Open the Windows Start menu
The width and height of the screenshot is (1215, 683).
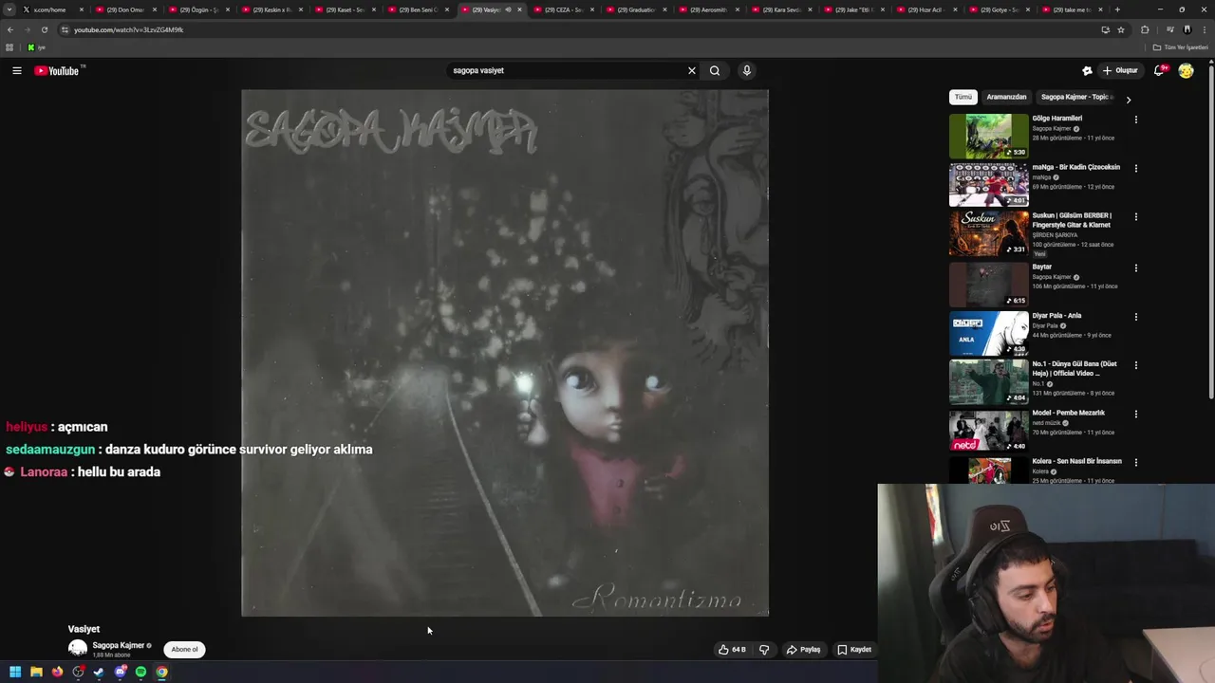(15, 672)
